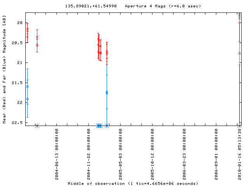Click the y-axis tick label 22.5
This screenshot has width=249, height=186.
coord(17,122)
